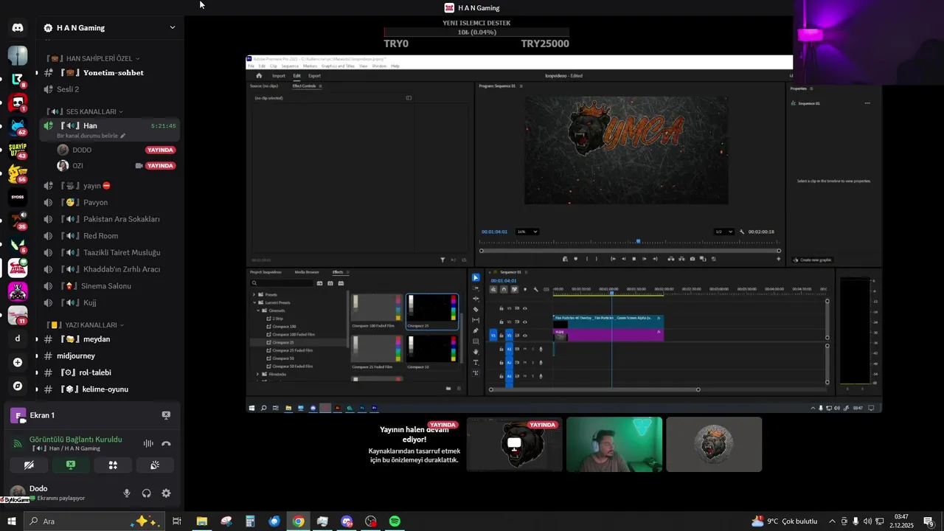Viewport: 944px width, 531px height.
Task: Open the 16% zoom level dropdown
Action: click(527, 232)
